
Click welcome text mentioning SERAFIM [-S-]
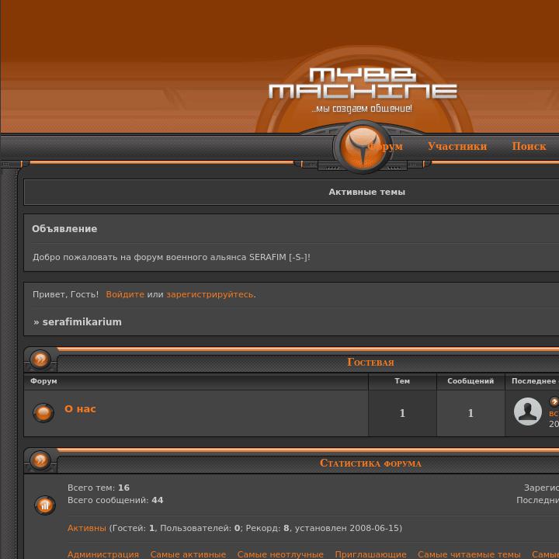click(172, 257)
